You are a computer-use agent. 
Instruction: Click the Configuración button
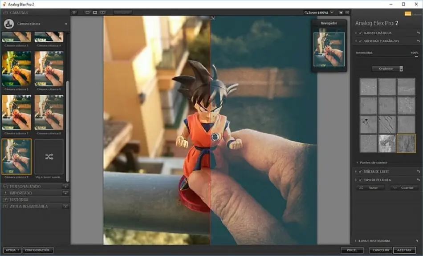tap(38, 250)
